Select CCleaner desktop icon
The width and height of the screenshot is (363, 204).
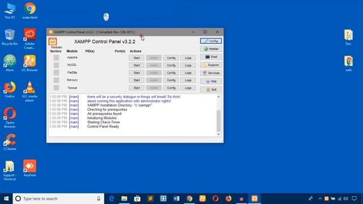click(10, 142)
